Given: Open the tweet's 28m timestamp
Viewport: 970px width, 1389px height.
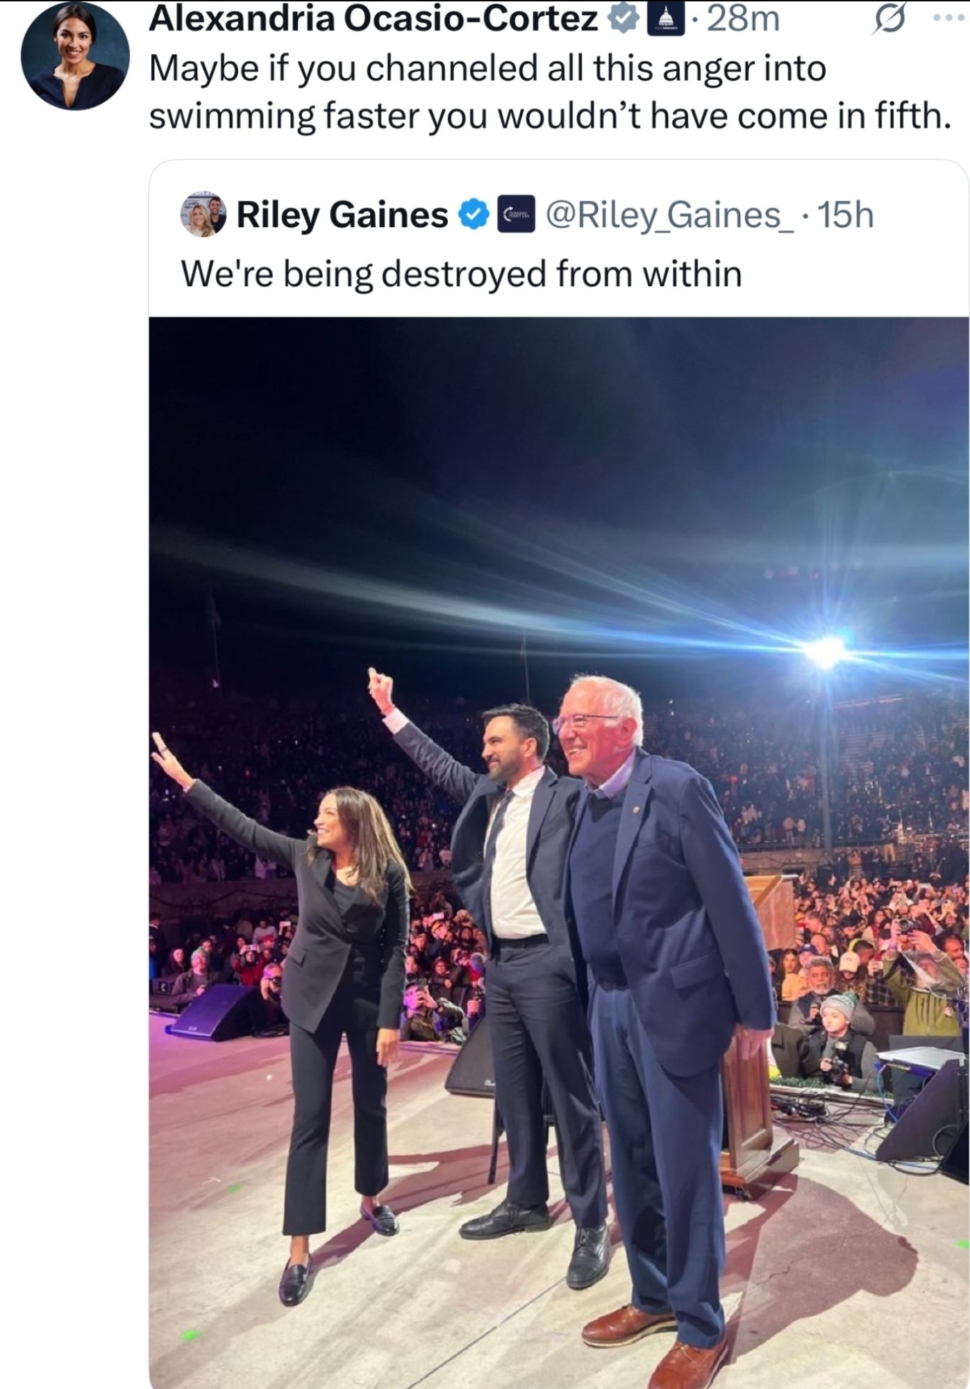Looking at the screenshot, I should pyautogui.click(x=743, y=19).
